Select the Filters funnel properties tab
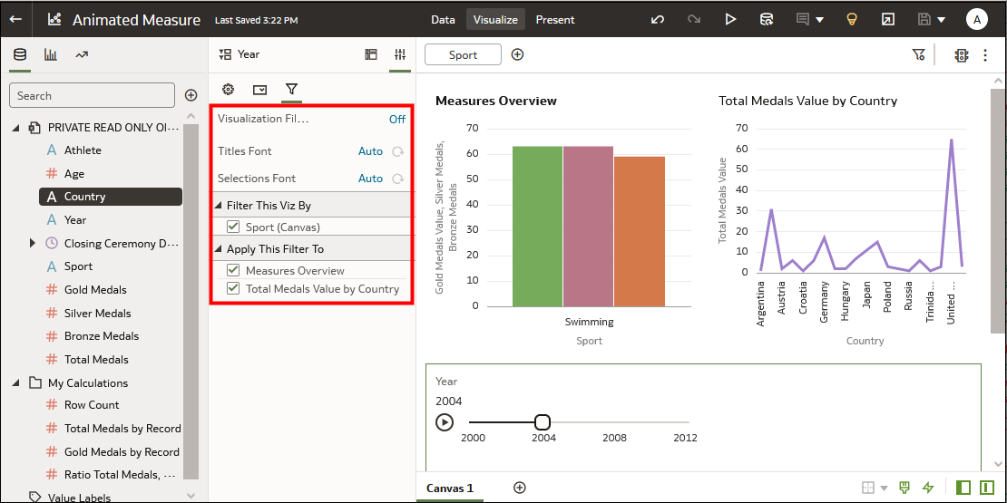 click(291, 89)
